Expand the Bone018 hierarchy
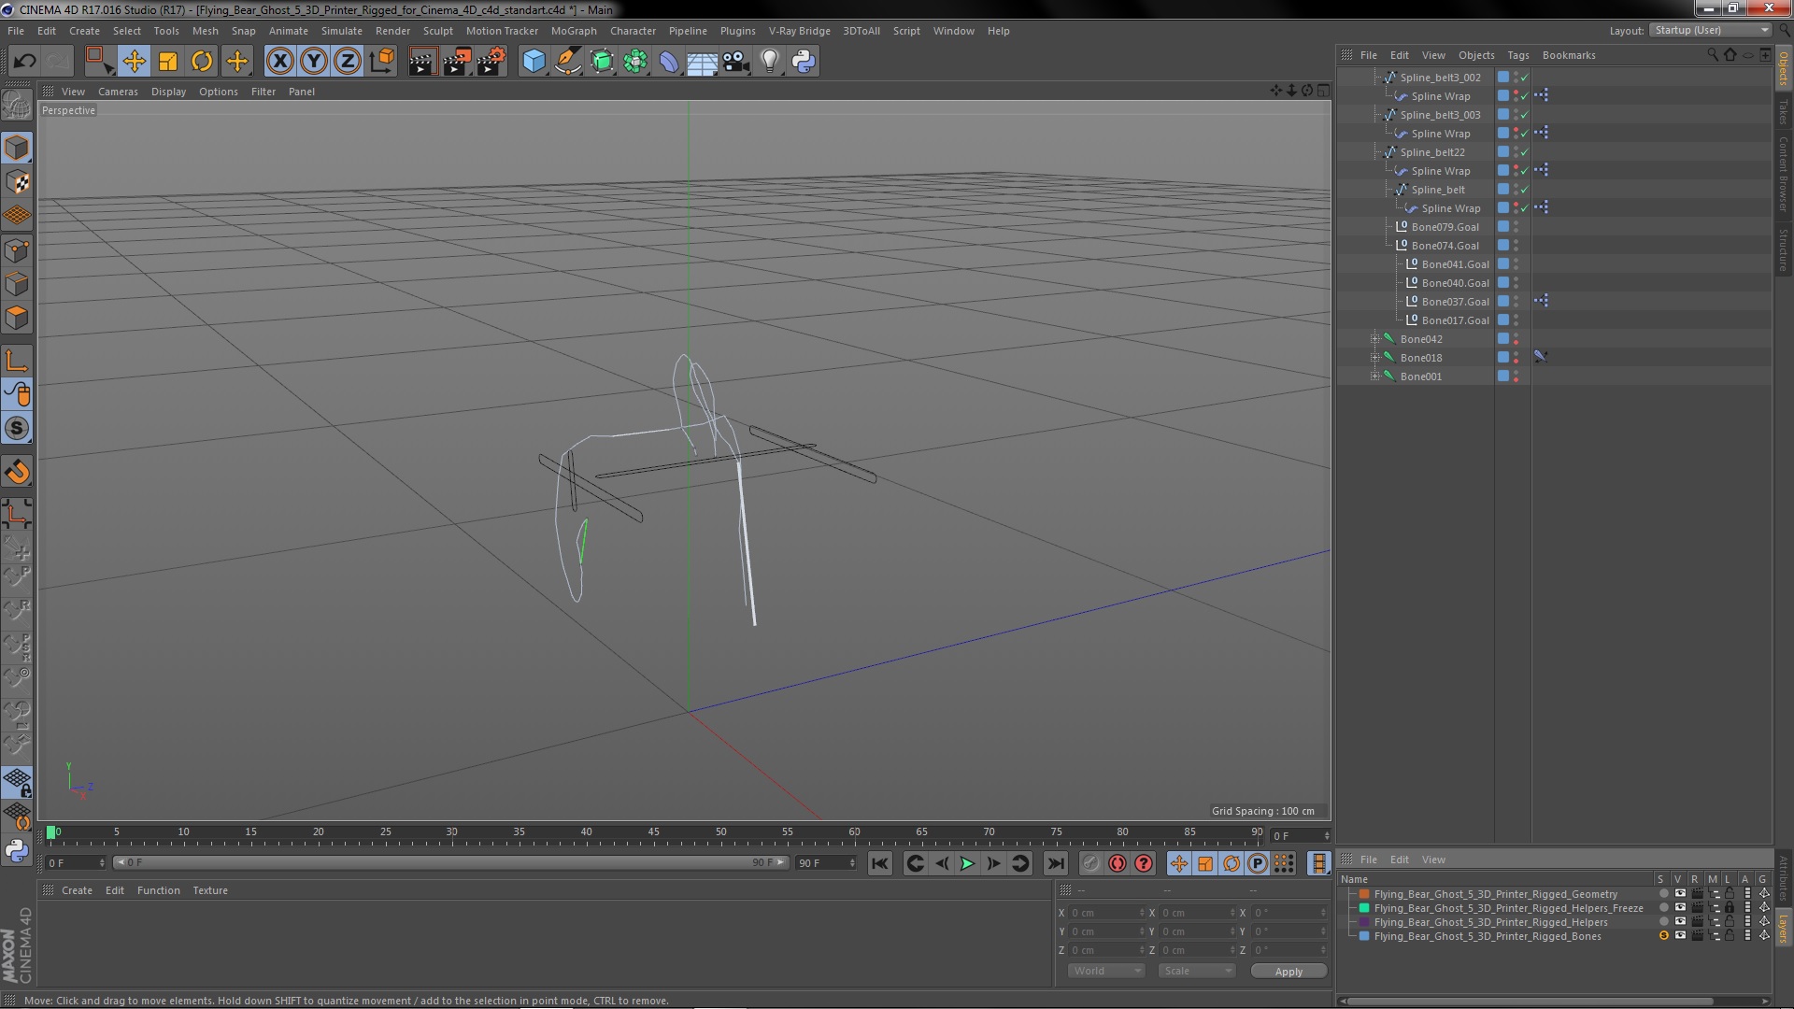The height and width of the screenshot is (1009, 1794). pos(1374,358)
